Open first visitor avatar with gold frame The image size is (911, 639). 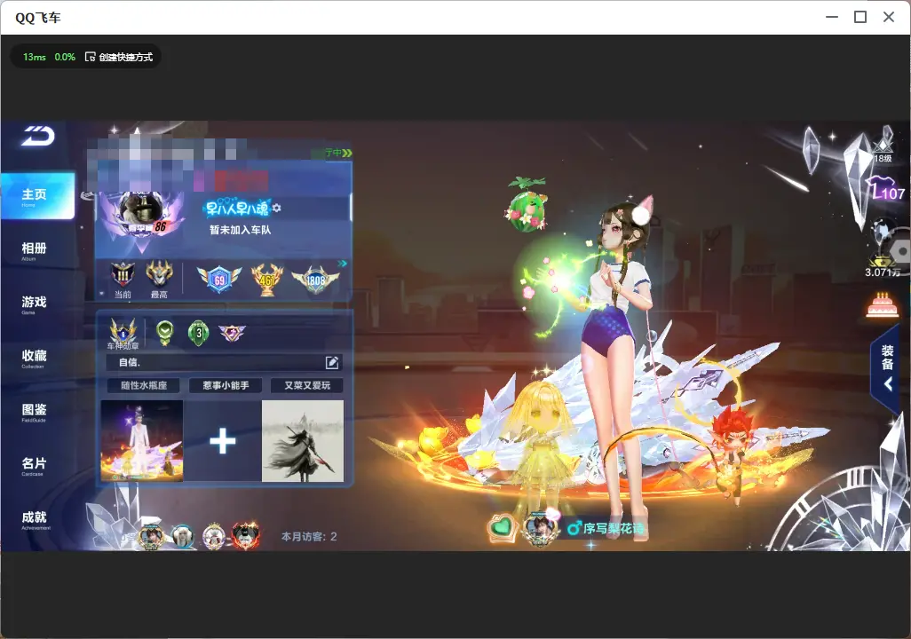[x=151, y=535]
